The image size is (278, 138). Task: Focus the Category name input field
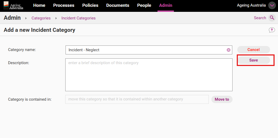click(x=145, y=50)
